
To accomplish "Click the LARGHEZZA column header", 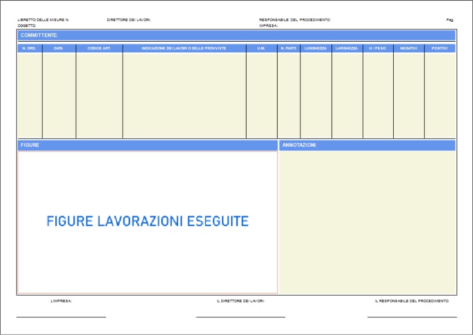I will pos(347,48).
